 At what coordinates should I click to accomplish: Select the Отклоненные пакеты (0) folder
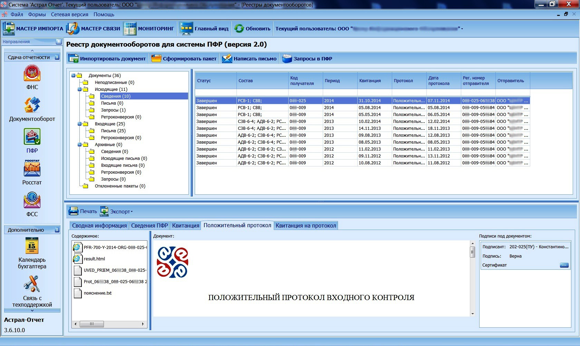[x=120, y=186]
